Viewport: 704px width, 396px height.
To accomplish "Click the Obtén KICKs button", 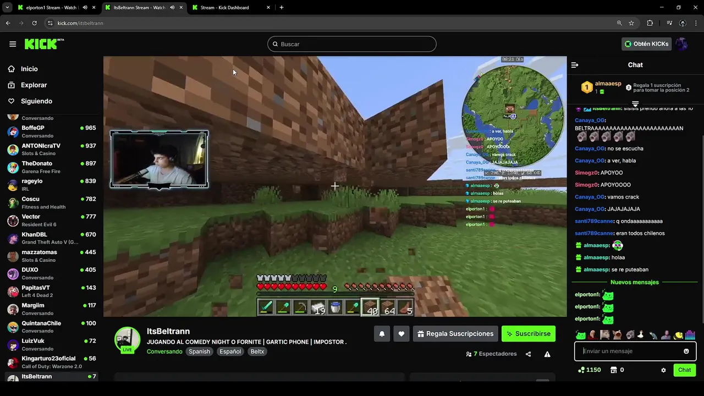I will click(x=646, y=44).
